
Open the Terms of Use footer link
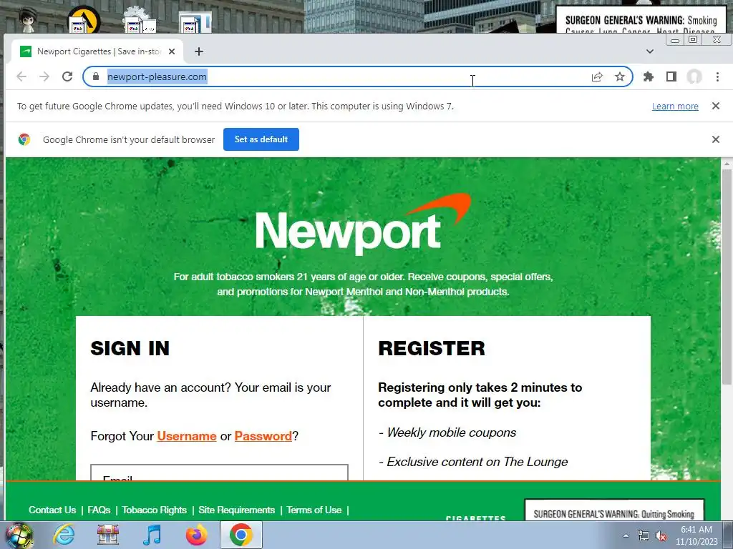coord(314,510)
